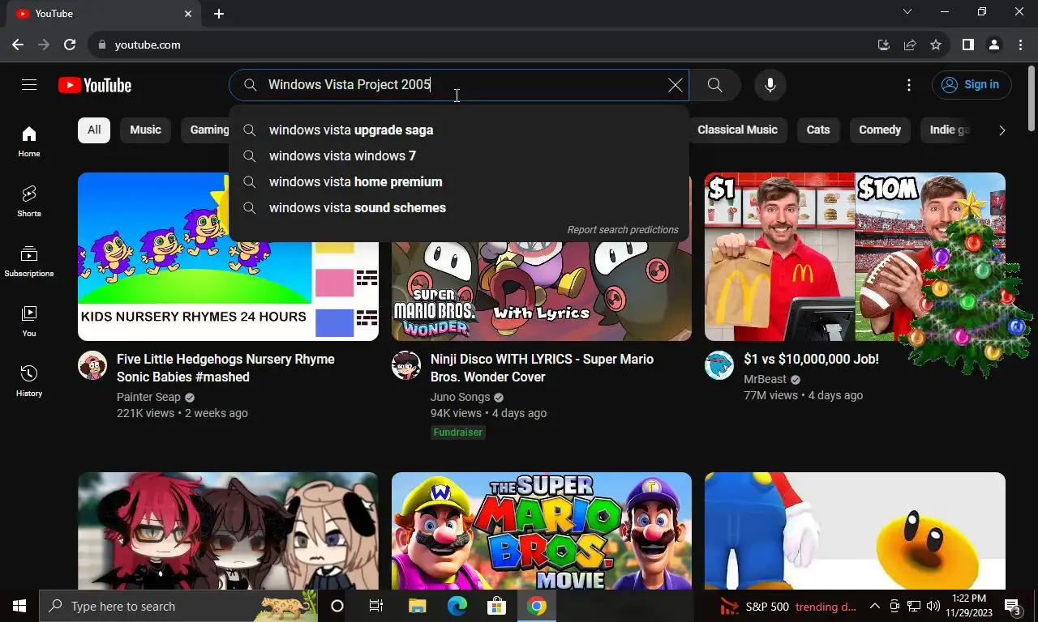
Task: Choose suggestion 'windows vista home premium'
Action: coord(459,181)
